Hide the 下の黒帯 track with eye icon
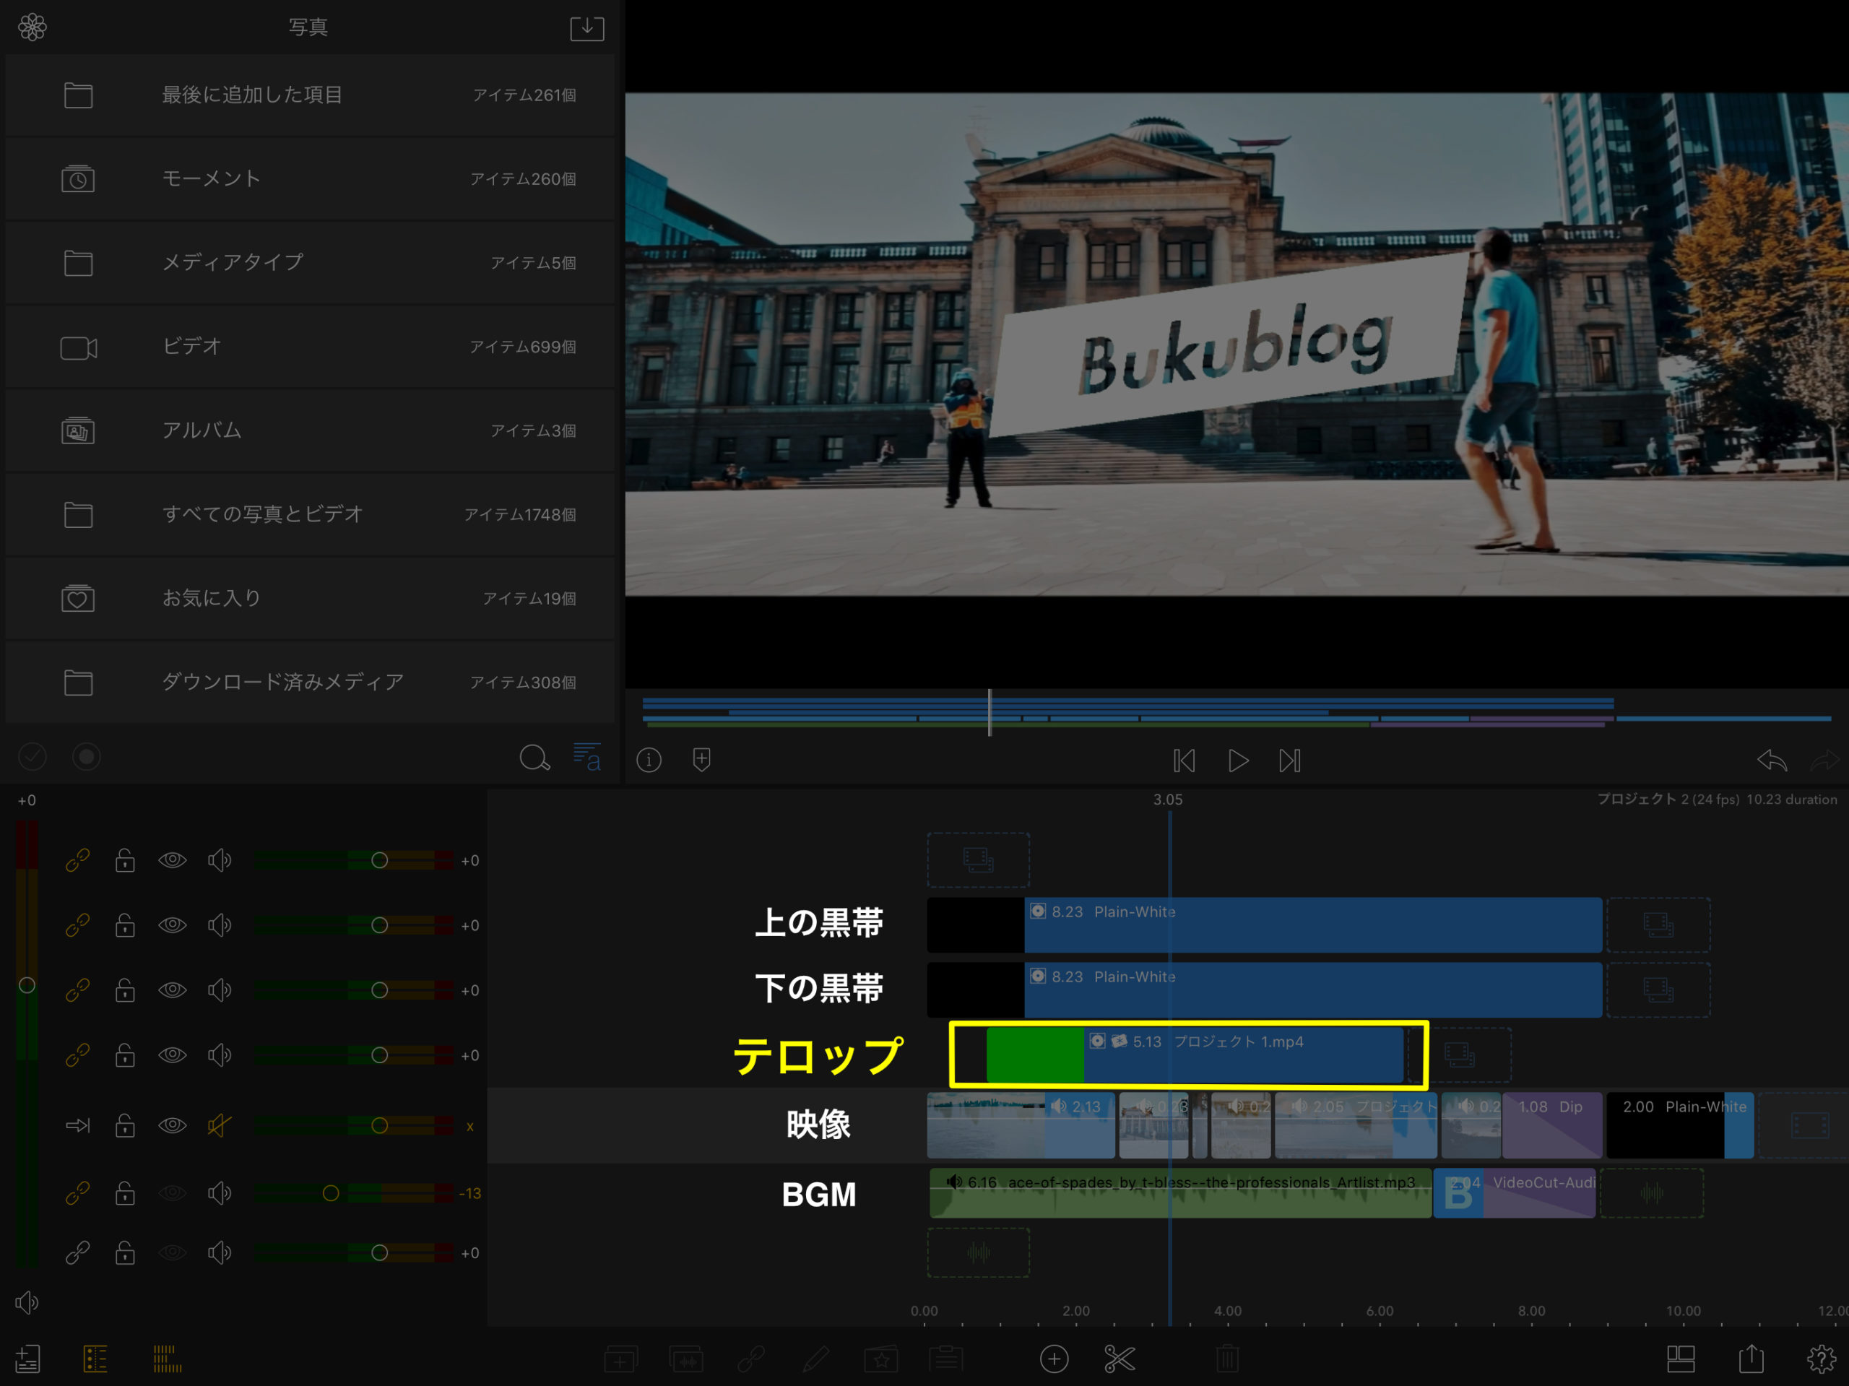The height and width of the screenshot is (1386, 1849). point(172,991)
